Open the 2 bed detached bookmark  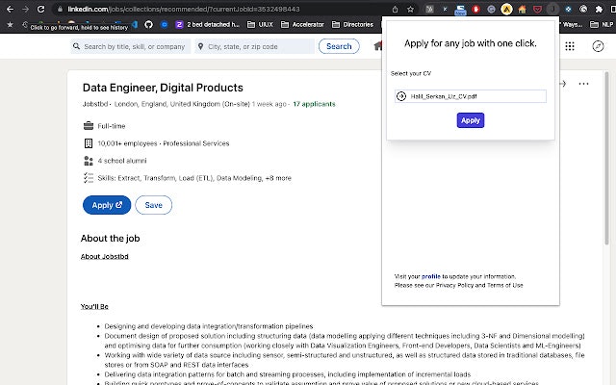[x=208, y=24]
